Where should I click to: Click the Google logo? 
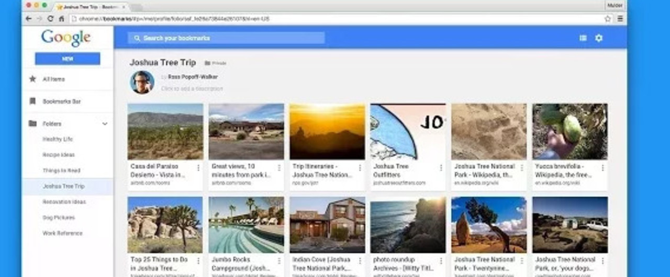click(x=66, y=38)
